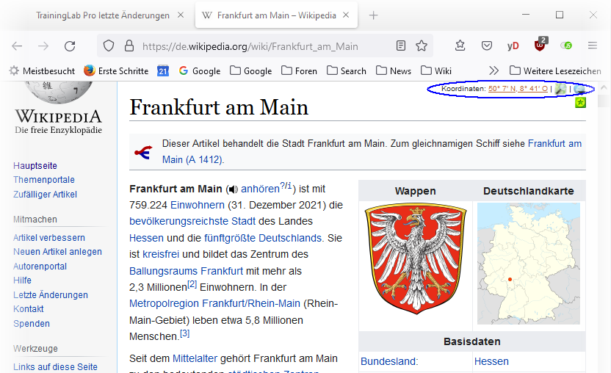Close the Frankfurt am Main Wikipedia tab

coord(346,15)
